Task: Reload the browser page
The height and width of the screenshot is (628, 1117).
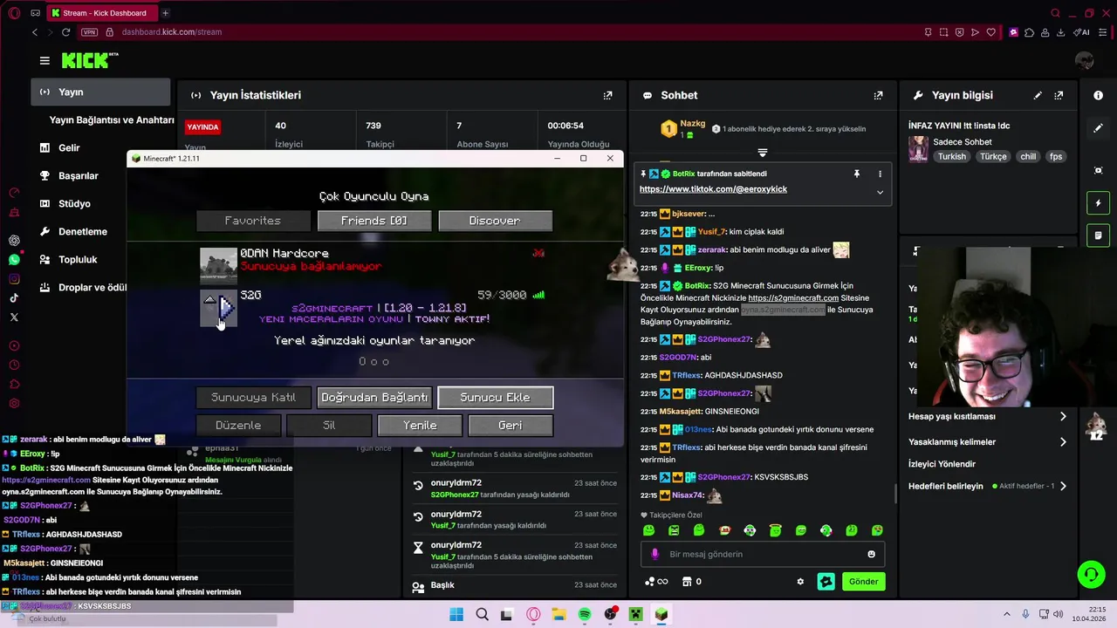Action: (65, 32)
